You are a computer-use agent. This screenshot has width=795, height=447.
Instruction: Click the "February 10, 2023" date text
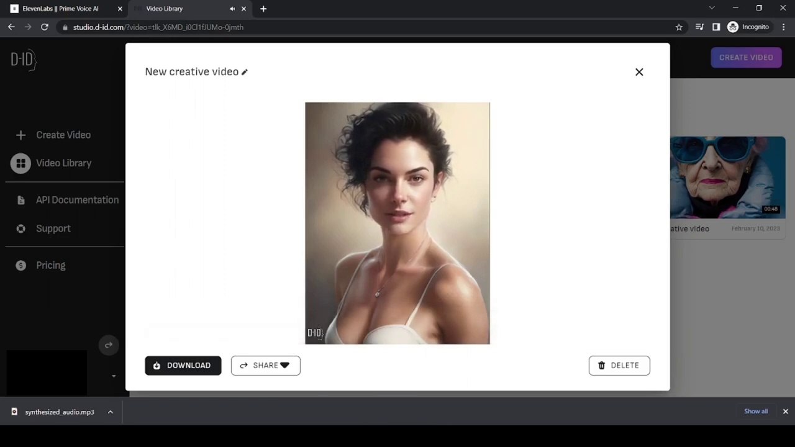click(x=755, y=228)
